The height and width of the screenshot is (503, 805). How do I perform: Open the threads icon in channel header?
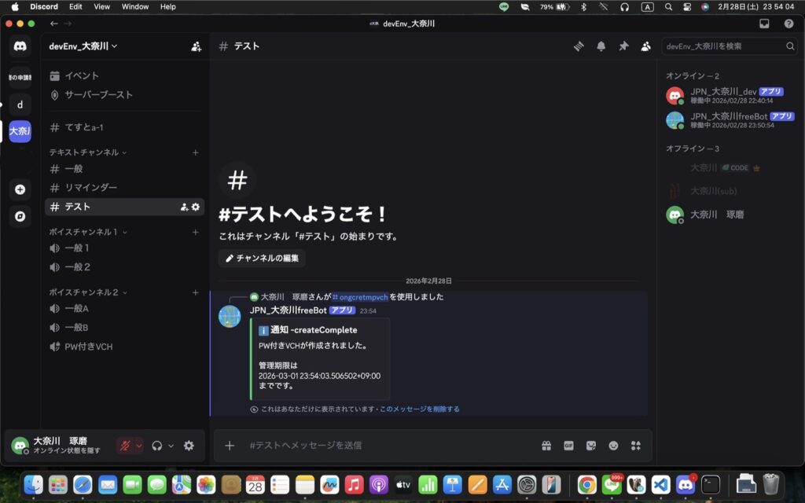tap(579, 46)
